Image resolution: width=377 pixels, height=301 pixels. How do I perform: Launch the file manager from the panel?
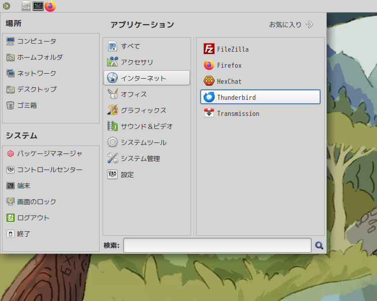click(26, 6)
